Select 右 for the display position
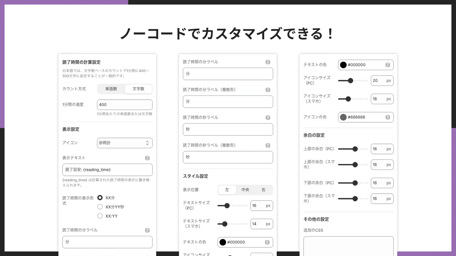This screenshot has height=256, width=456. pyautogui.click(x=263, y=190)
